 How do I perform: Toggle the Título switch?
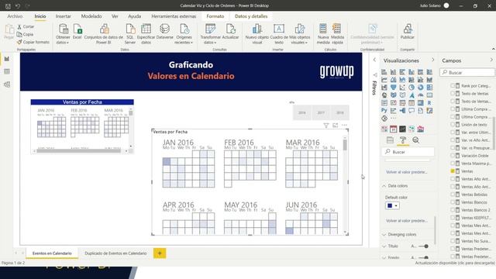tap(424, 246)
